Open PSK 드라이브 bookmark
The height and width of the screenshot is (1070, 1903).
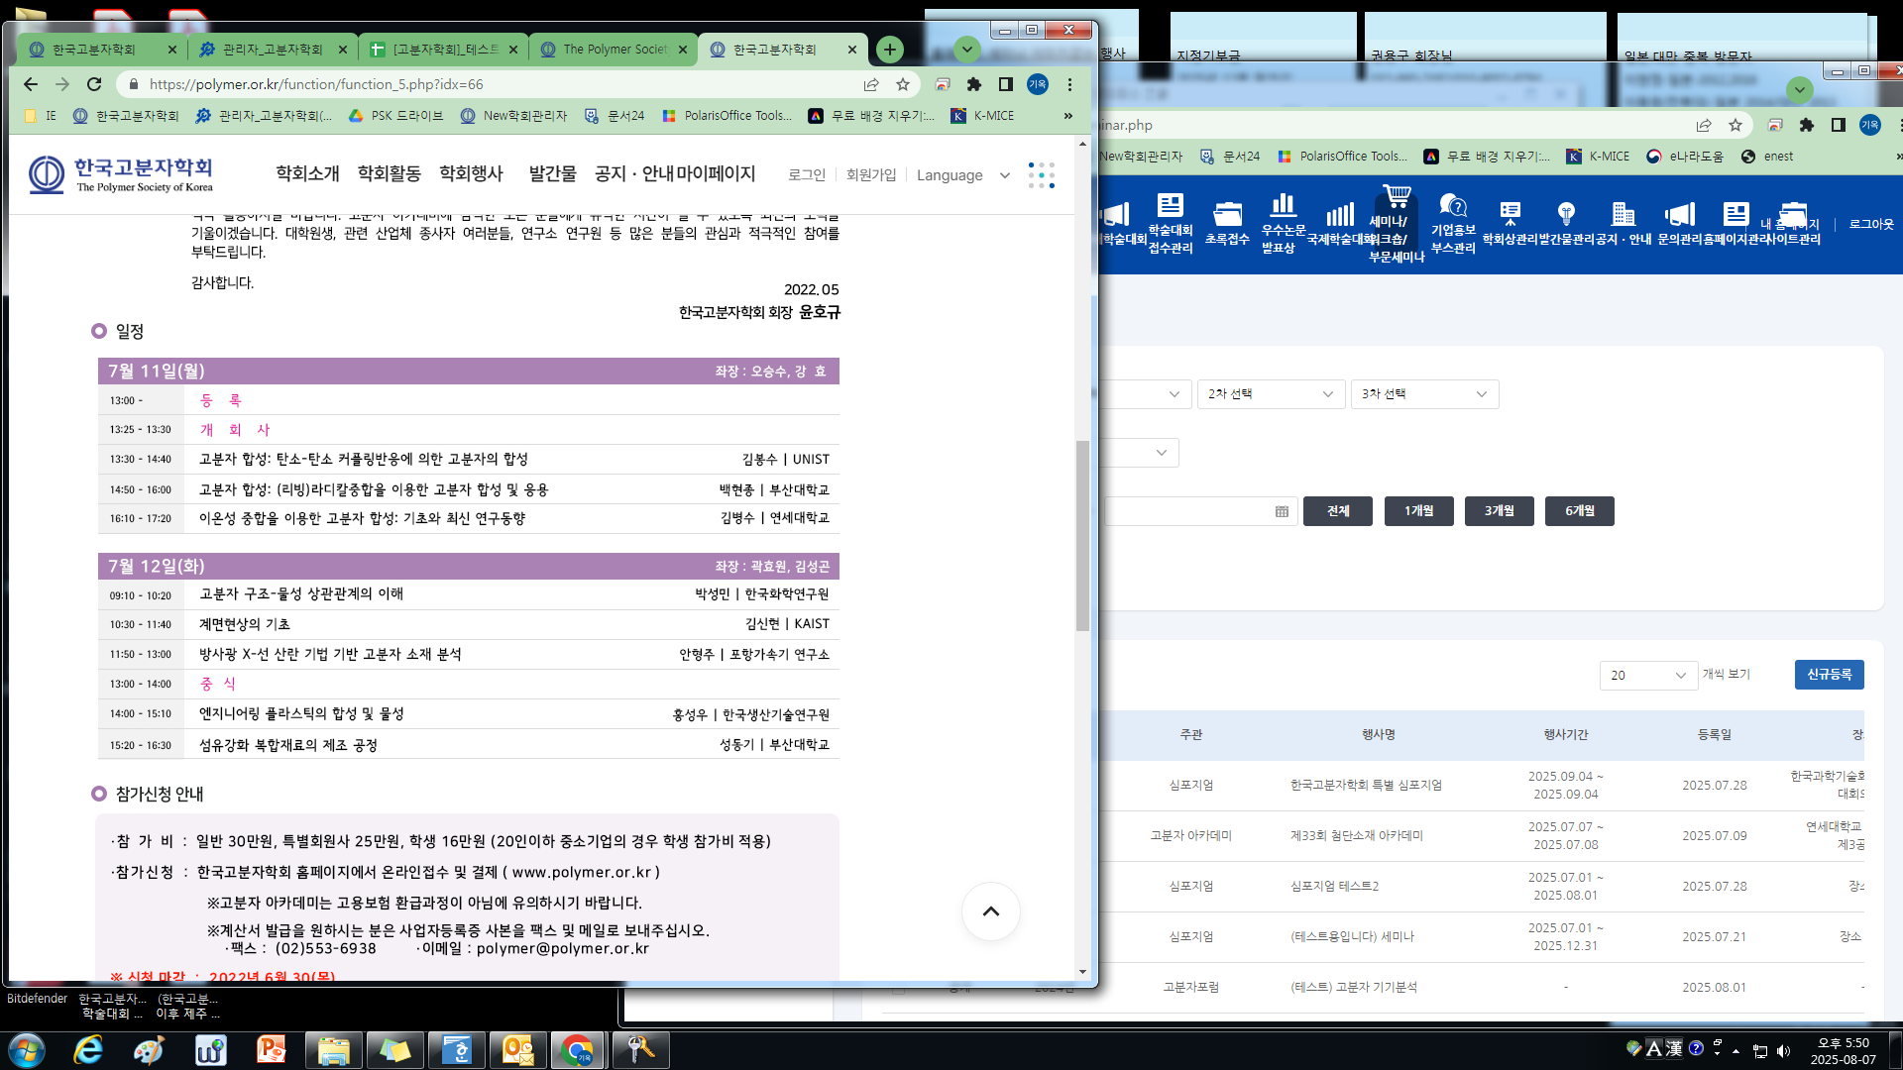[395, 116]
